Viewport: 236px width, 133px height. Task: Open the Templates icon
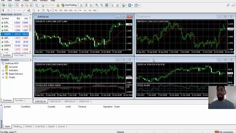(136, 5)
